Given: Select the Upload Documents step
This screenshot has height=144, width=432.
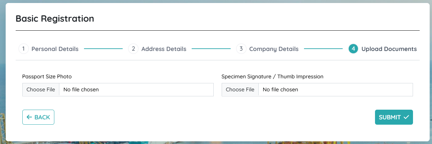Looking at the screenshot, I should pyautogui.click(x=389, y=49).
